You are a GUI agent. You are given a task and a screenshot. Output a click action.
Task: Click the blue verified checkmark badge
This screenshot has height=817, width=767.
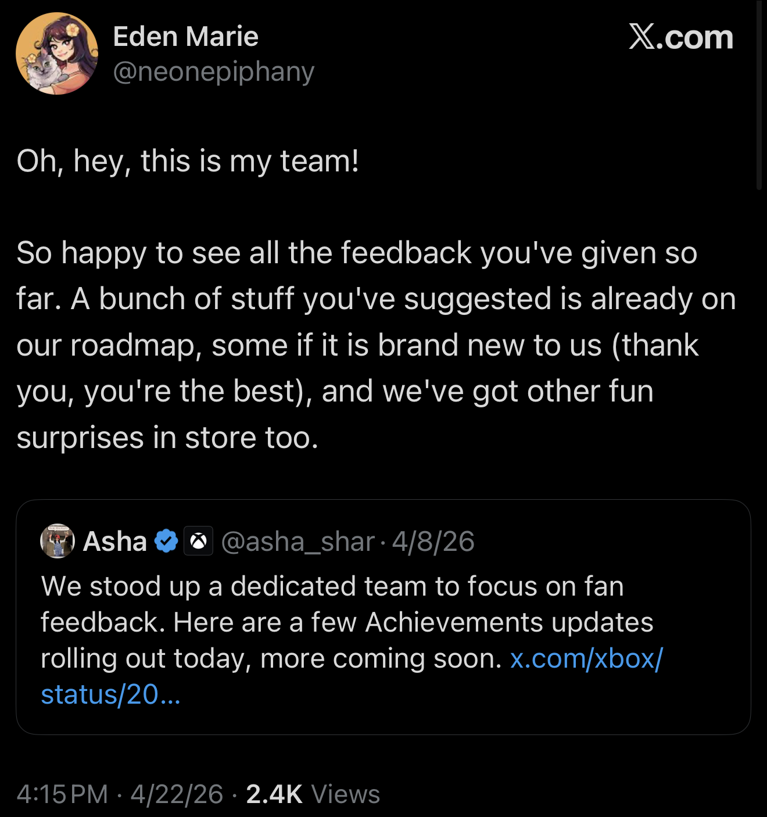[x=166, y=541]
